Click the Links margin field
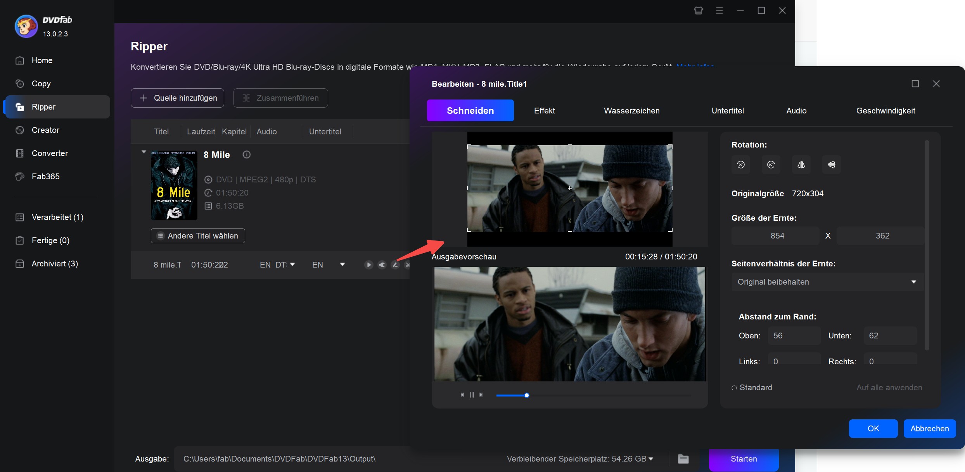Viewport: 965px width, 472px height. (x=794, y=359)
